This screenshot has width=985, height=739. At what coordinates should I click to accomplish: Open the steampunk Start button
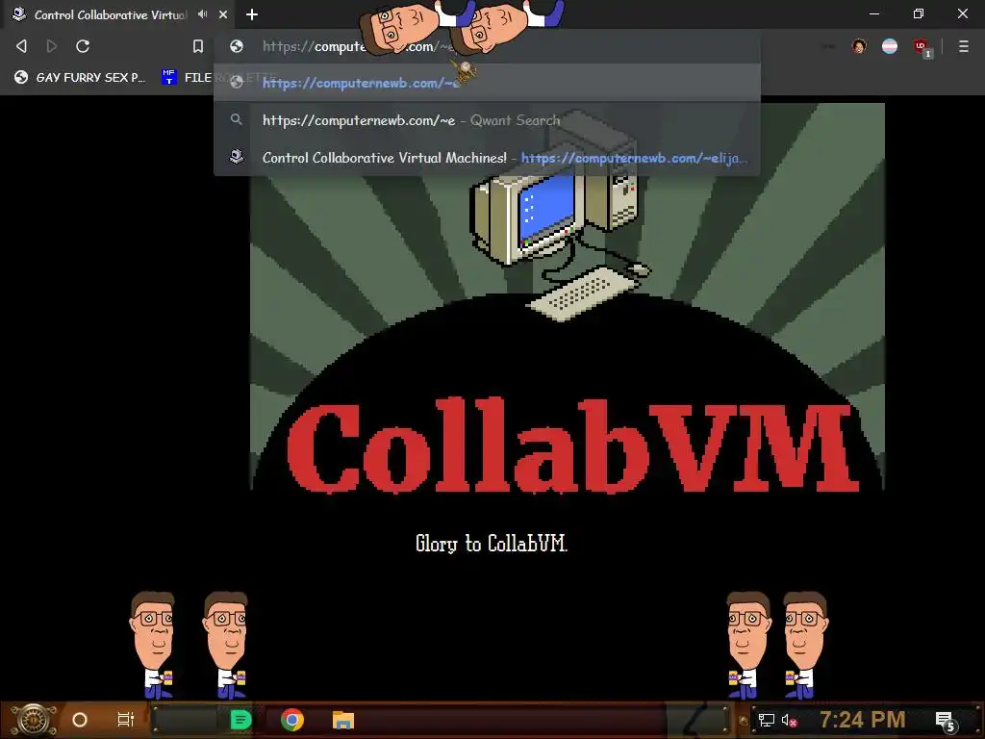point(33,720)
